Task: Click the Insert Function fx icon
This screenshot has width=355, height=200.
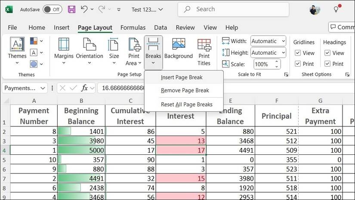Action: [x=84, y=88]
